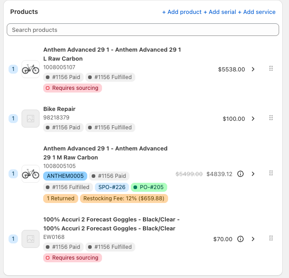Focus the Search products field
Viewport: 289px width, 278px height.
[143, 30]
